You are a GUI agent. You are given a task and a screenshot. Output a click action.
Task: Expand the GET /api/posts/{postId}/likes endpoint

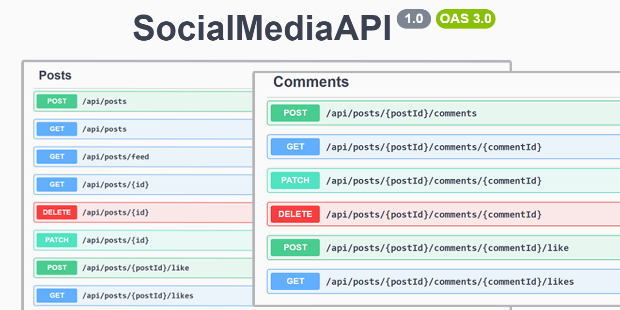(145, 295)
